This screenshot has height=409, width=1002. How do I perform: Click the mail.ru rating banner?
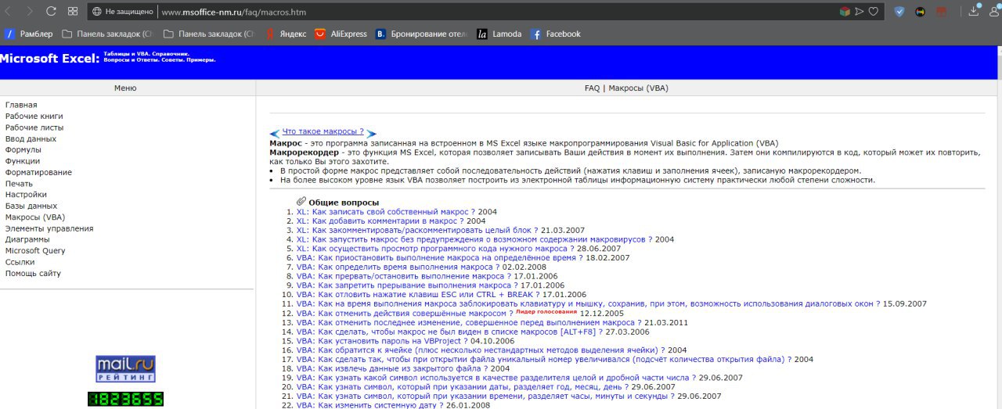click(125, 371)
